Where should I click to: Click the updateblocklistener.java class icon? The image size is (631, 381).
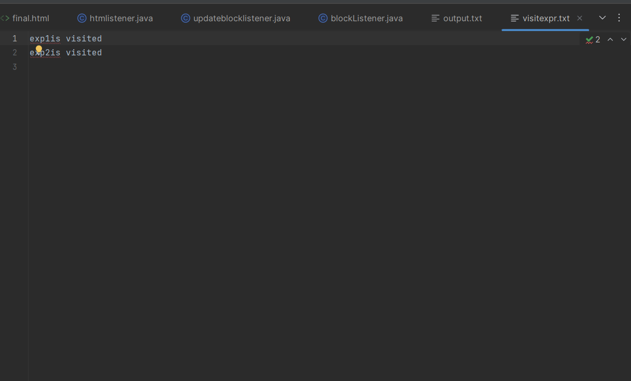coord(185,18)
